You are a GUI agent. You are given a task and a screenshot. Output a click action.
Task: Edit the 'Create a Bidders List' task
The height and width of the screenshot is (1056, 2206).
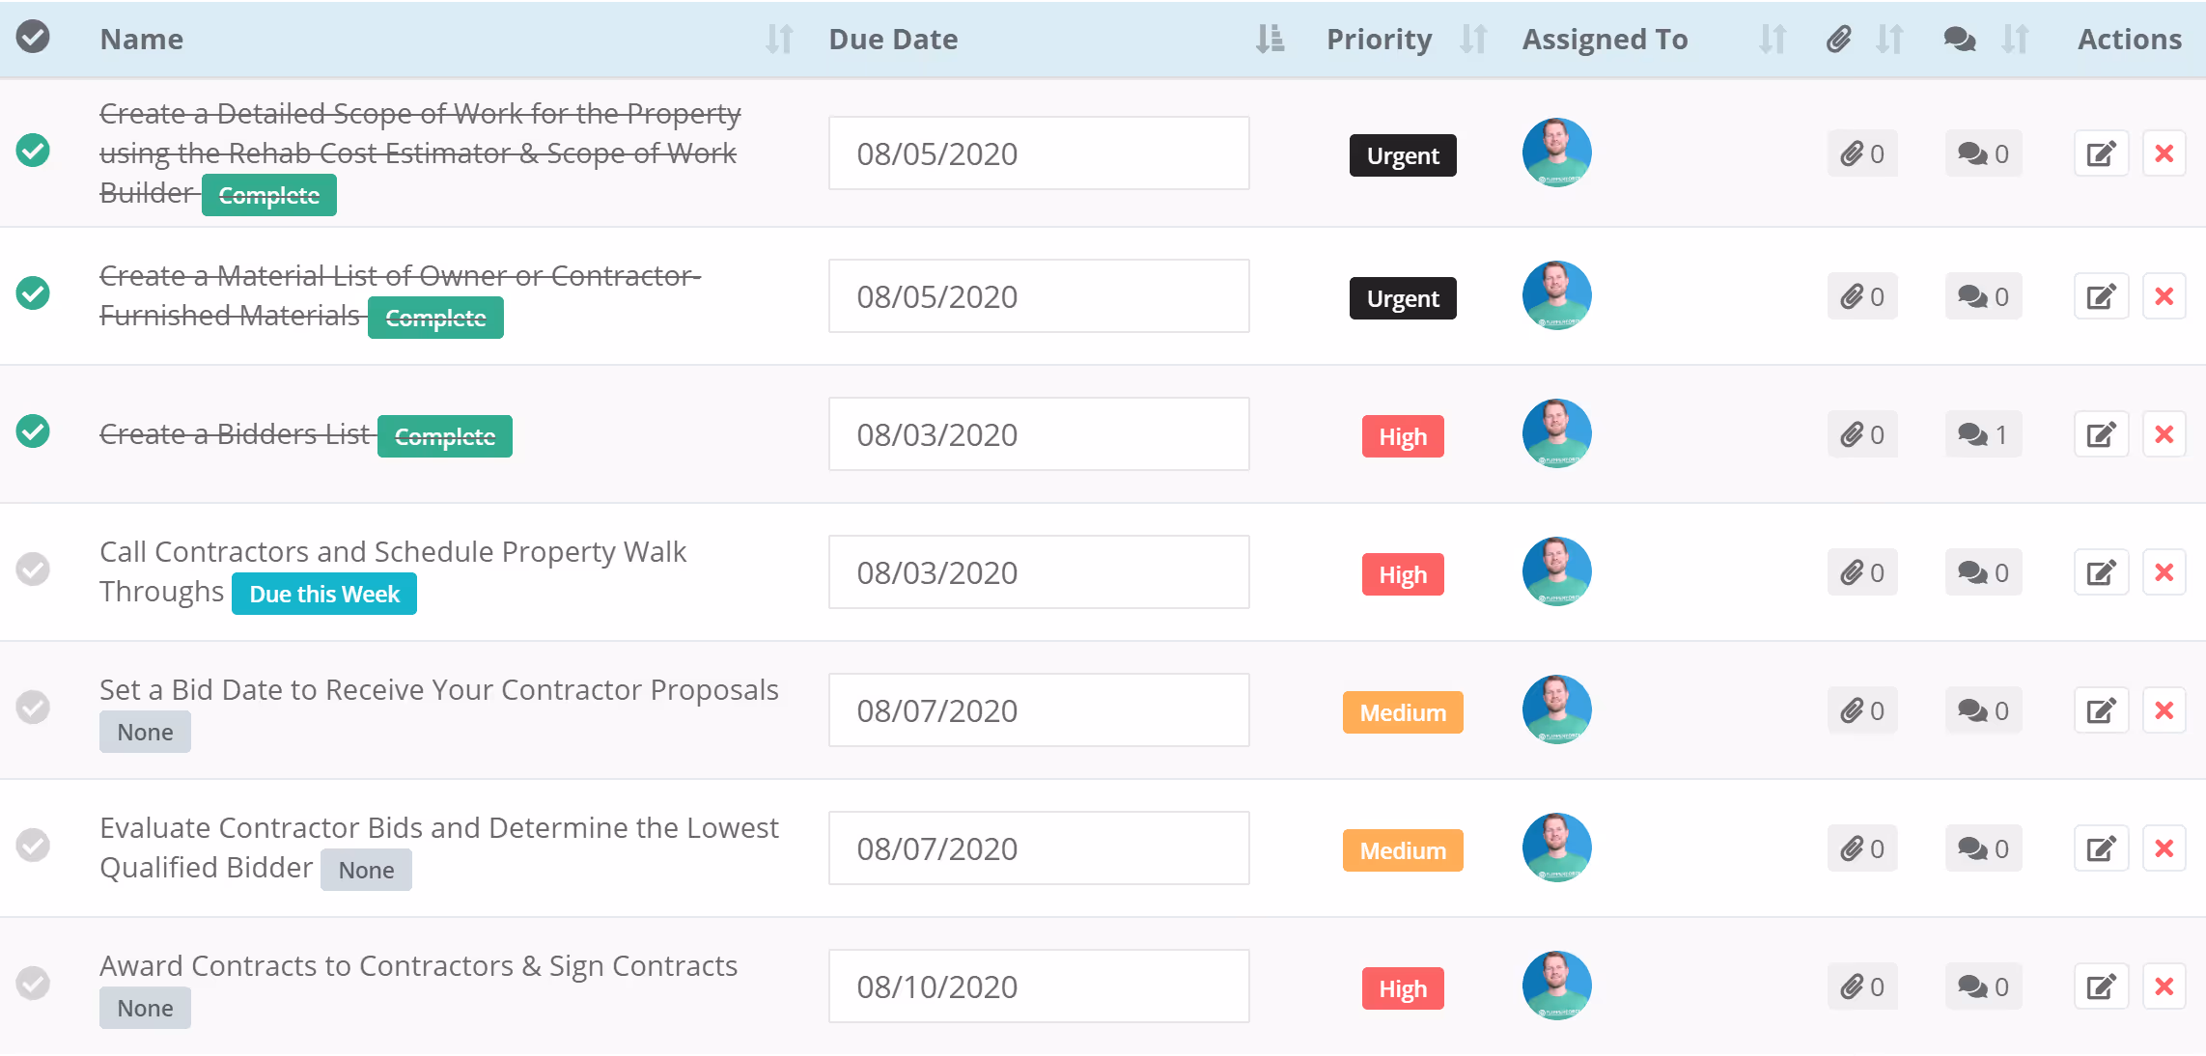click(2101, 434)
